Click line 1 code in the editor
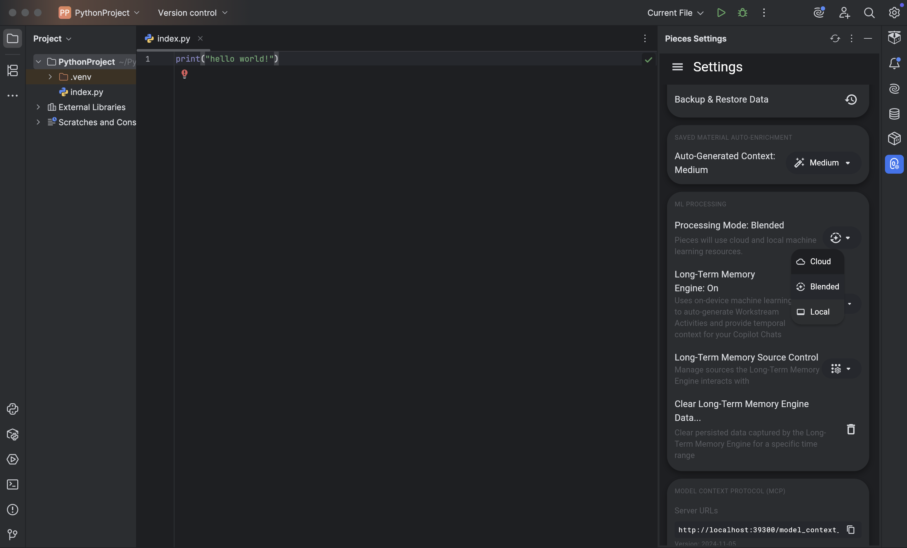Screen dimensions: 907x548 [x=227, y=59]
